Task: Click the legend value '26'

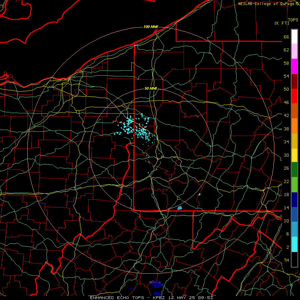Action: tap(286, 168)
